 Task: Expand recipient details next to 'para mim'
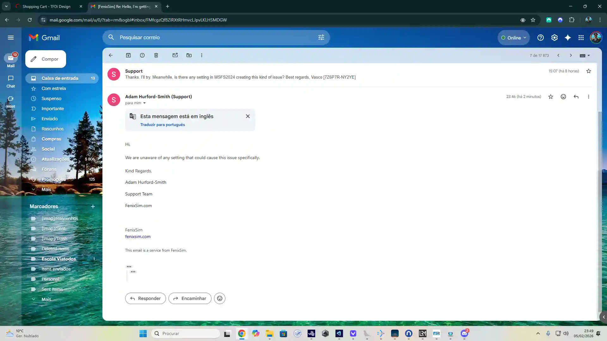coord(144,103)
